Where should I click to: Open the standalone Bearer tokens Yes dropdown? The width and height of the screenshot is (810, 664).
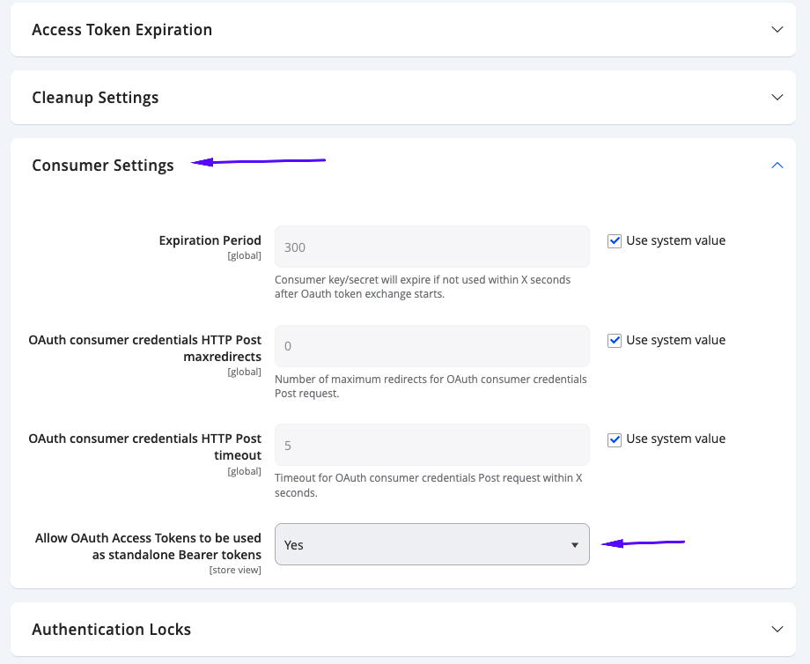pos(431,545)
